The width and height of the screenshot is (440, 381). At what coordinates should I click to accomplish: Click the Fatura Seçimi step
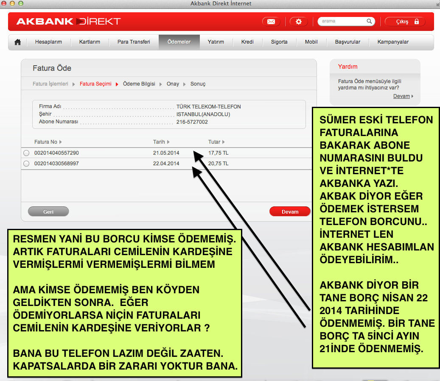click(95, 84)
